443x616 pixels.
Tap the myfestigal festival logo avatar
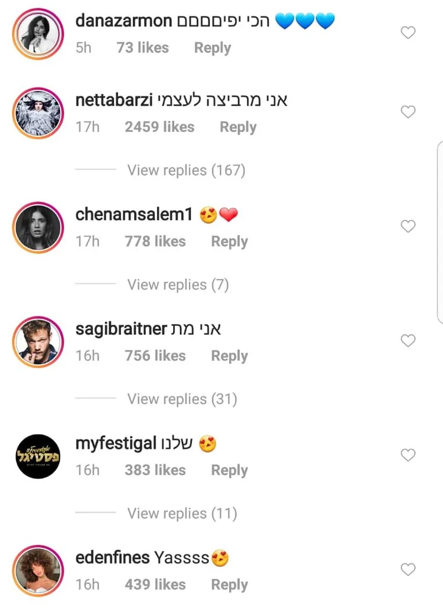point(38,456)
